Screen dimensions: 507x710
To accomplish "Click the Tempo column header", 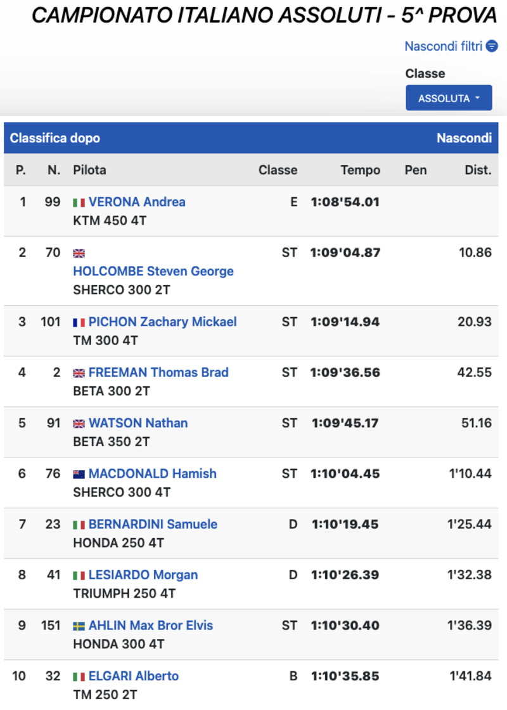I will [361, 170].
